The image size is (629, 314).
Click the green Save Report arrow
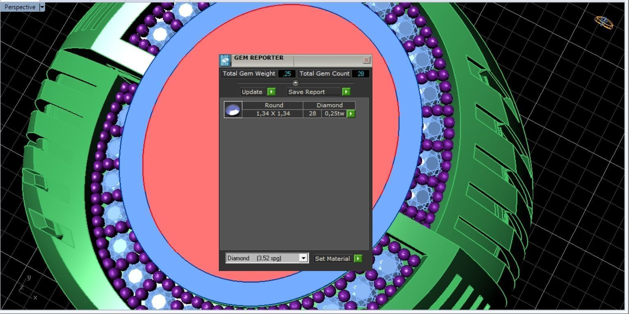[x=346, y=92]
